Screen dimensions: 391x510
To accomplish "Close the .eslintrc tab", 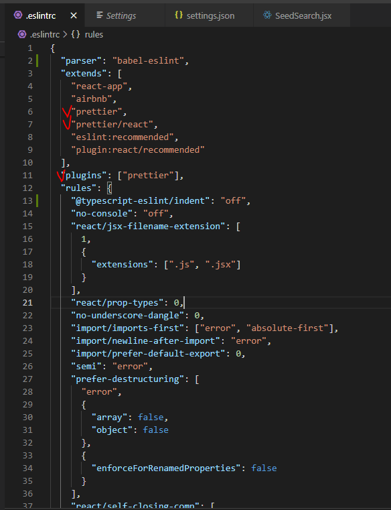I will click(74, 15).
